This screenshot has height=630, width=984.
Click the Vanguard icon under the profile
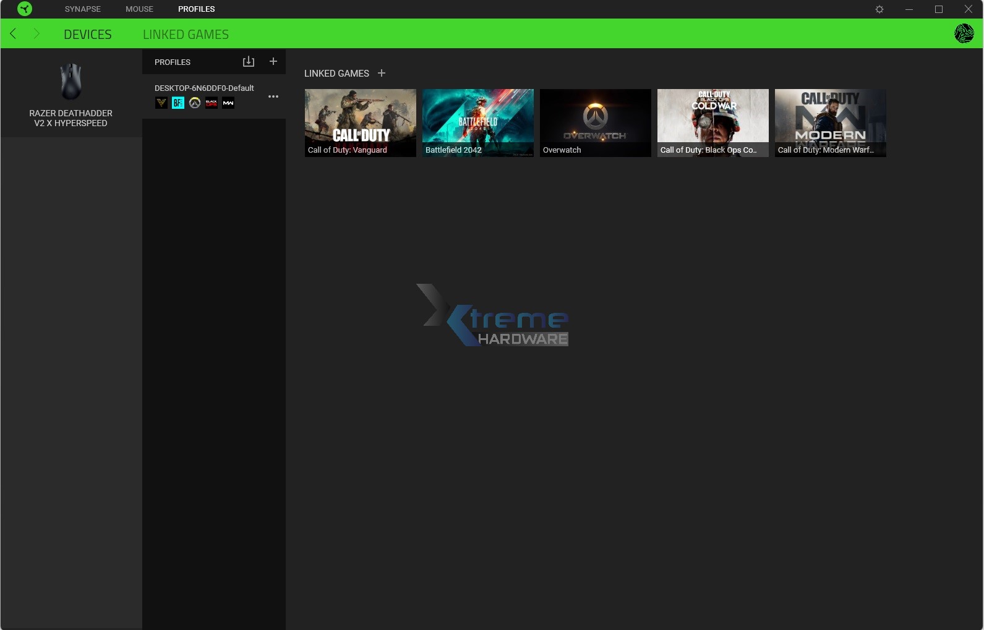tap(161, 103)
